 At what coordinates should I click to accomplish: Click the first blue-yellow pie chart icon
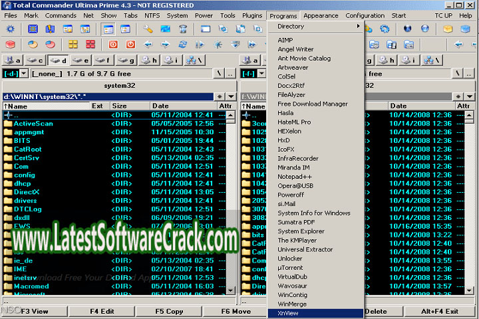(33, 45)
